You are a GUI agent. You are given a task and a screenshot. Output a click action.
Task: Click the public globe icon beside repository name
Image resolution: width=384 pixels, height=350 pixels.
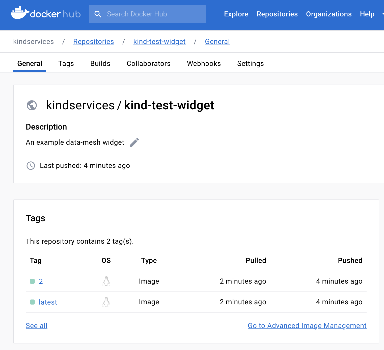pyautogui.click(x=32, y=105)
